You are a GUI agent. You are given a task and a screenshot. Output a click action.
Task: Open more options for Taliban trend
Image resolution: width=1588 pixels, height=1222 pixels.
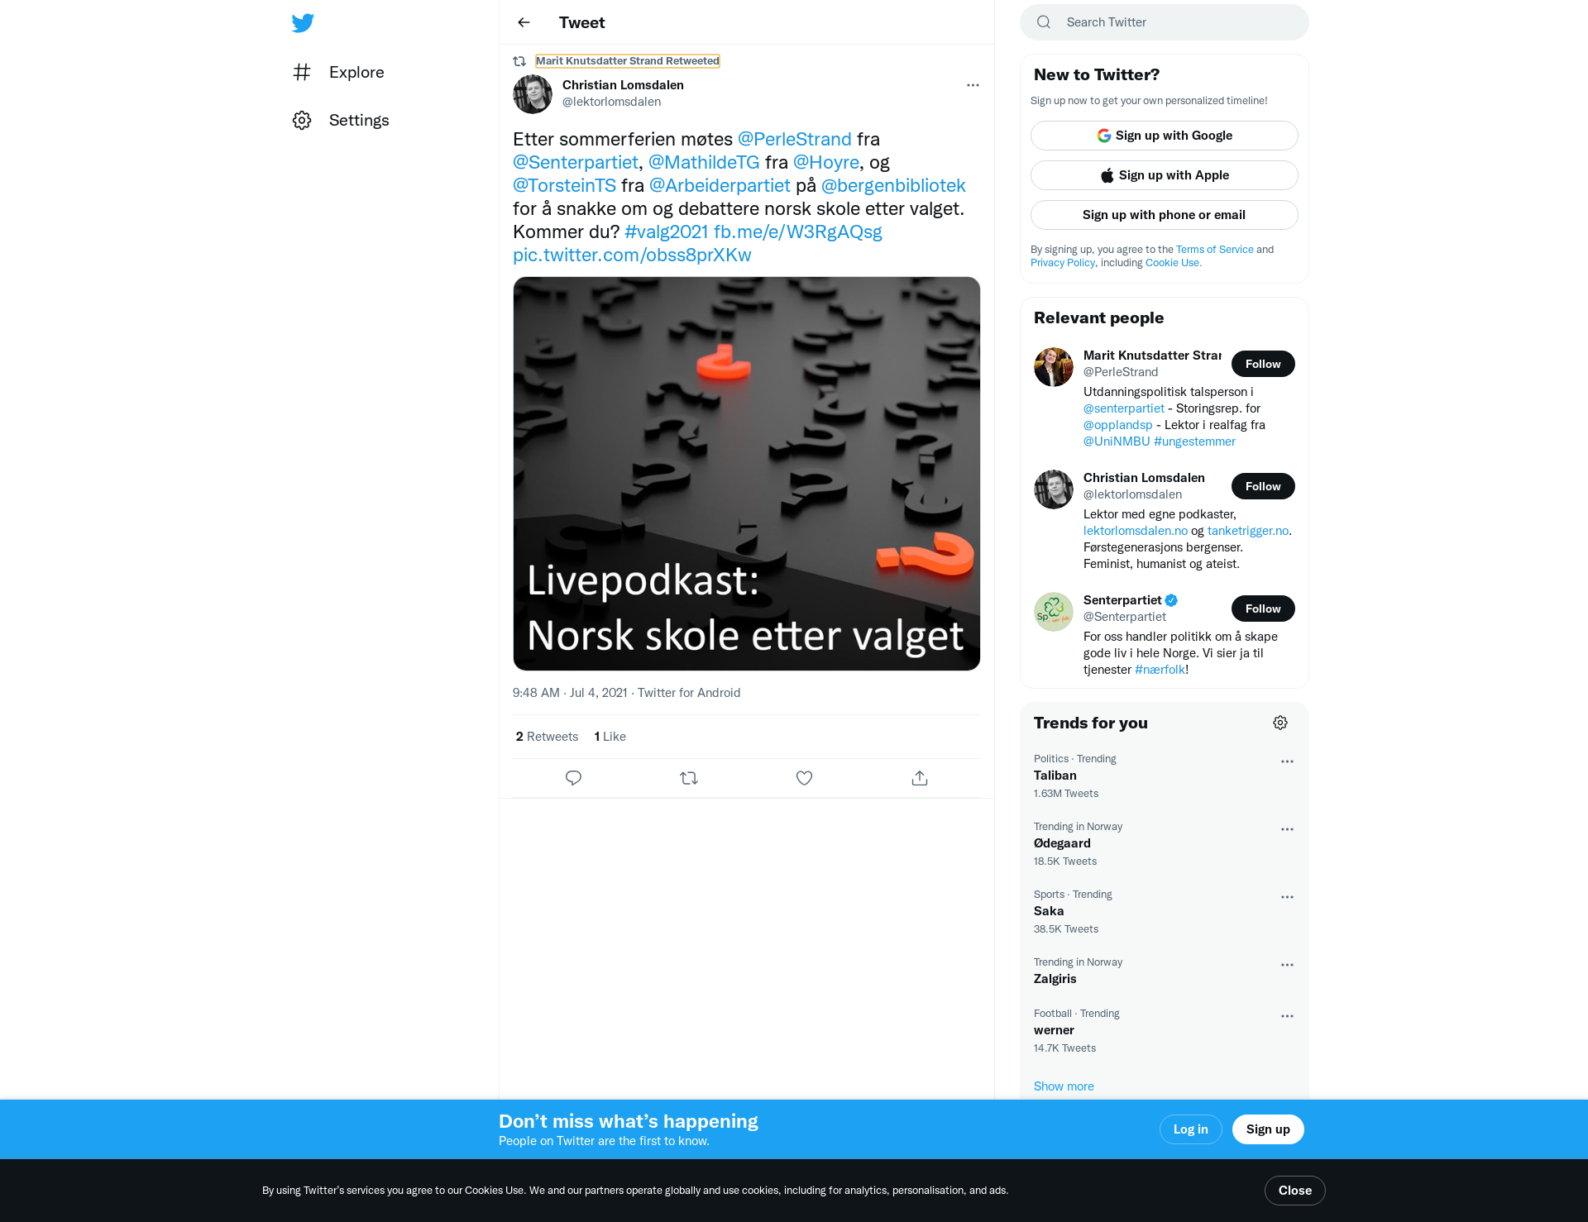tap(1287, 761)
